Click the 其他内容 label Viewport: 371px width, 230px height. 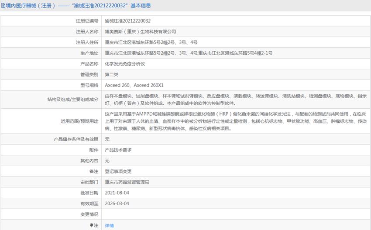(x=89, y=161)
